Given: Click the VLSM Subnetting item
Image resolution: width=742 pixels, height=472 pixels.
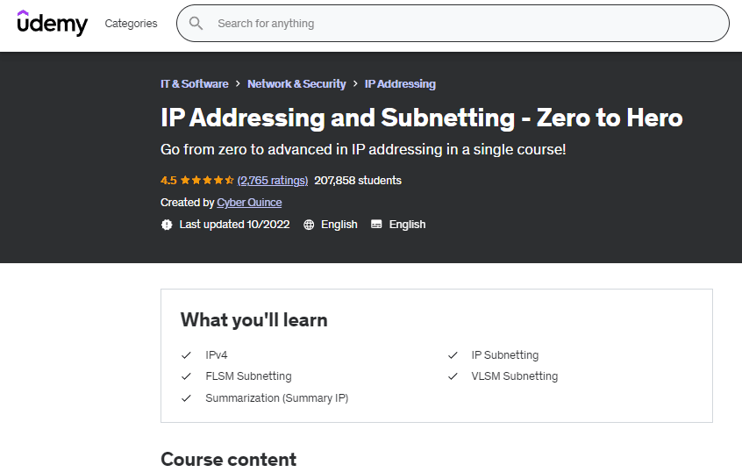Looking at the screenshot, I should 514,376.
